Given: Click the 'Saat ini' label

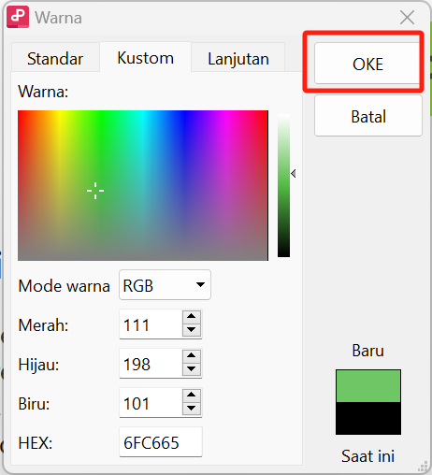Looking at the screenshot, I should click(x=368, y=456).
